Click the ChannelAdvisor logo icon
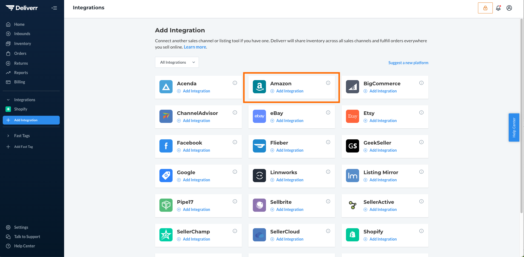524x257 pixels. click(x=166, y=116)
